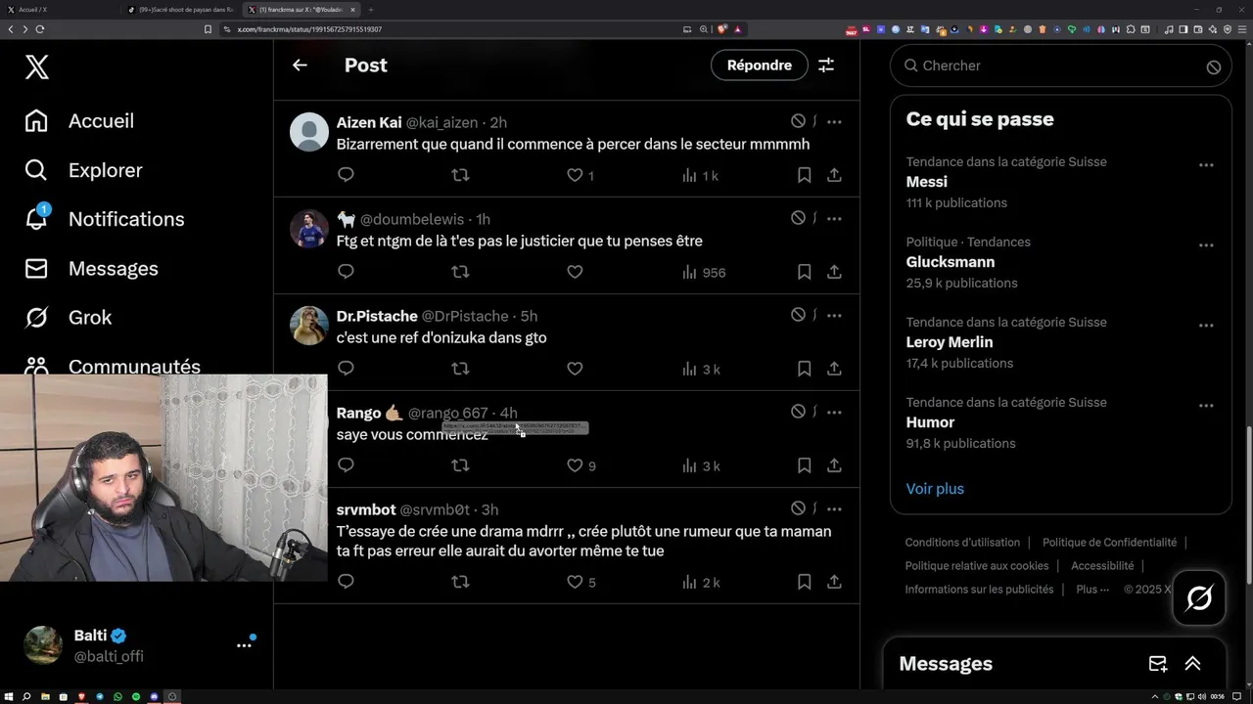
Task: Repost Dr.Pistache's comment
Action: 460,369
